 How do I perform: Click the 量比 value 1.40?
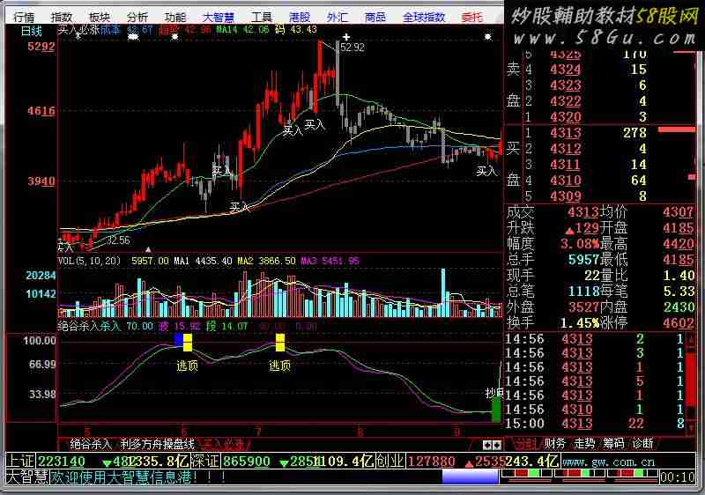(x=679, y=276)
